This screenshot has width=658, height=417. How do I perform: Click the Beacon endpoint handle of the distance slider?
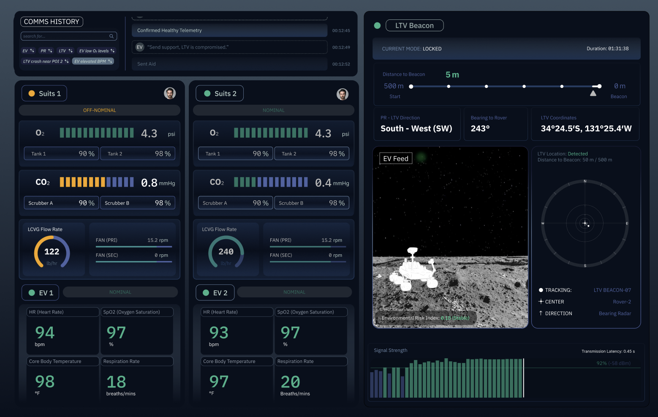pos(599,86)
